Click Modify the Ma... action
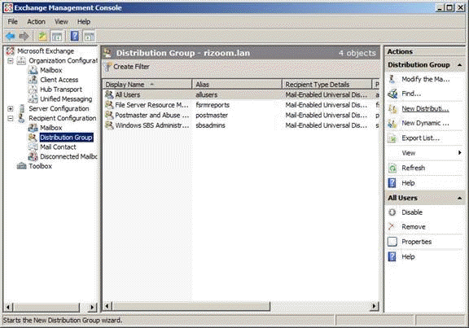469x328 pixels. pyautogui.click(x=425, y=79)
